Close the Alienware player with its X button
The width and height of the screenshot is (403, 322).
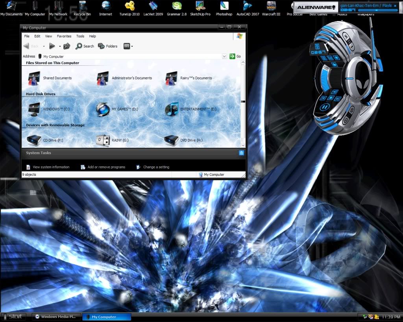pyautogui.click(x=346, y=37)
